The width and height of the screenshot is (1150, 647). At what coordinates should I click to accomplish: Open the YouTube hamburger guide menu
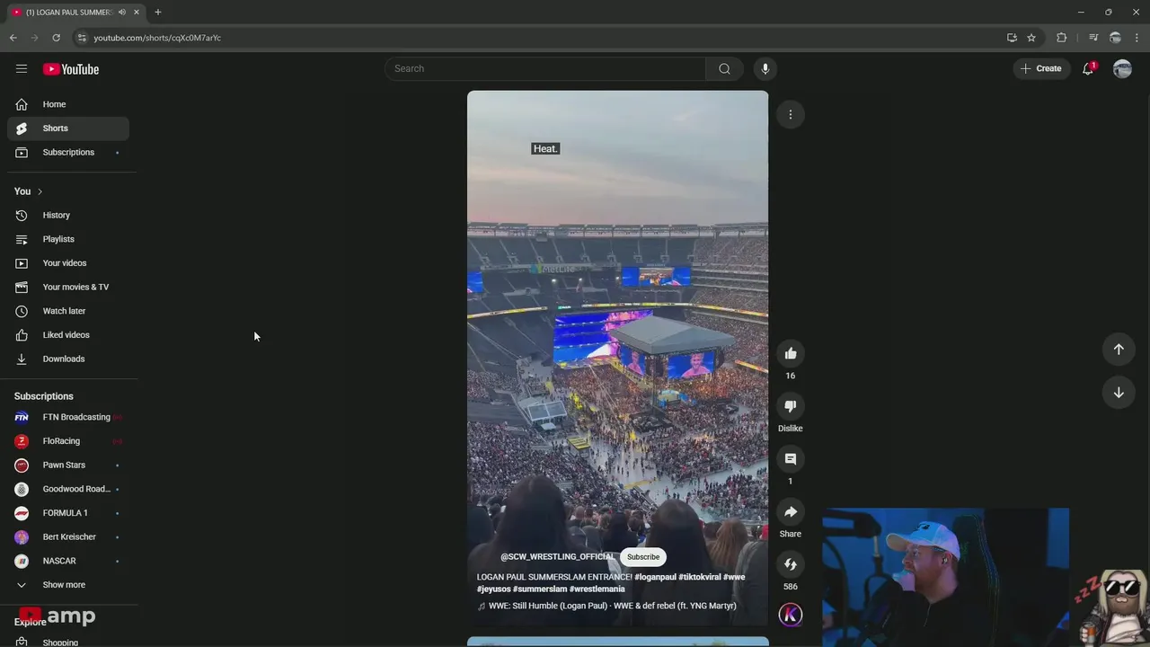click(22, 68)
